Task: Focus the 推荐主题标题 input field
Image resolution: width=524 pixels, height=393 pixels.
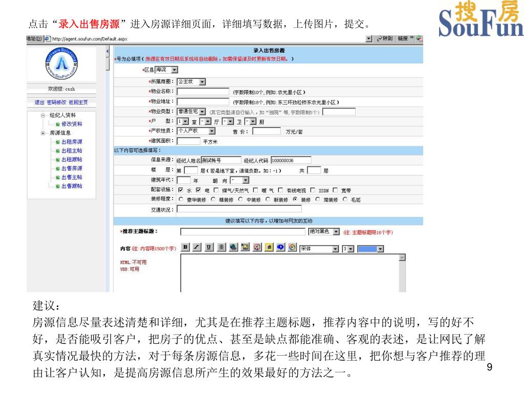Action: pos(243,232)
